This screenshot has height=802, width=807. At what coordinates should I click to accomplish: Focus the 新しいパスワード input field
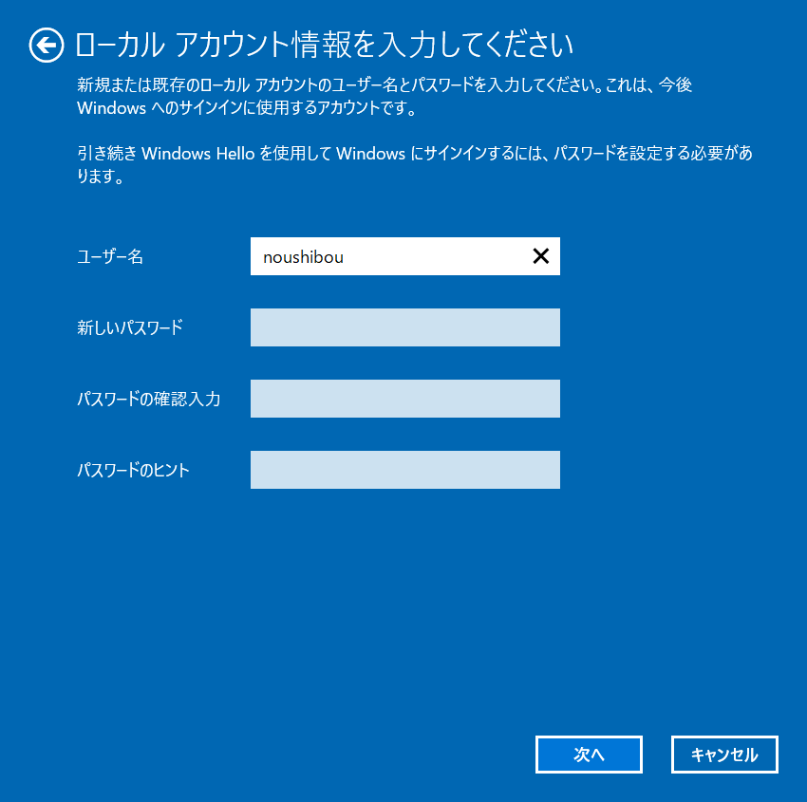405,327
